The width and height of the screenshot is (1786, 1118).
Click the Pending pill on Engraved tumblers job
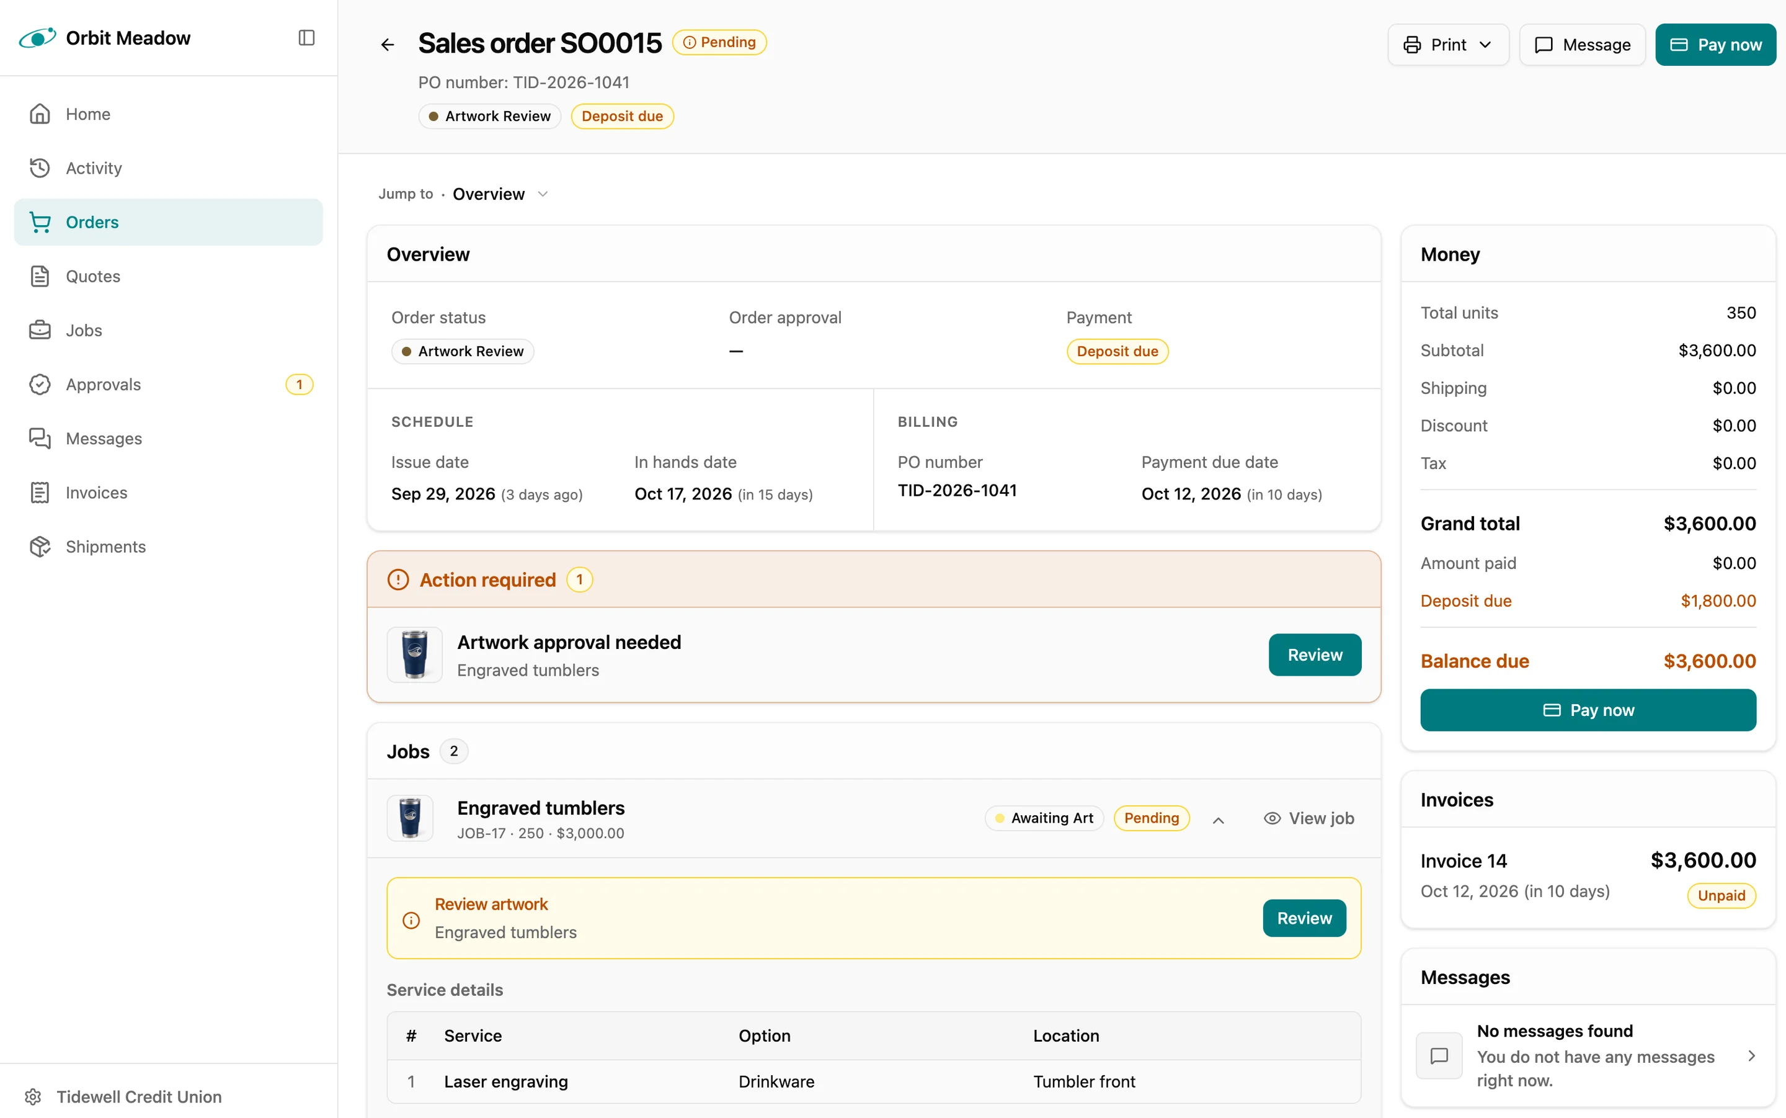pos(1151,818)
